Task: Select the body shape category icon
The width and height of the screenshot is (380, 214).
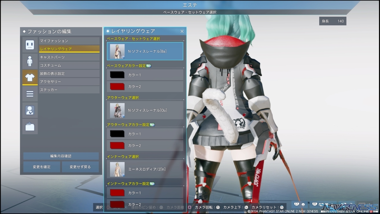Action: click(30, 61)
